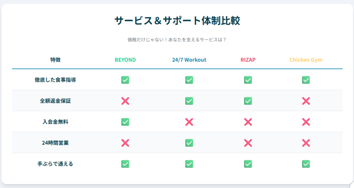The height and width of the screenshot is (188, 354).
Task: Select the 24/7 Workout column header
Action: (189, 60)
